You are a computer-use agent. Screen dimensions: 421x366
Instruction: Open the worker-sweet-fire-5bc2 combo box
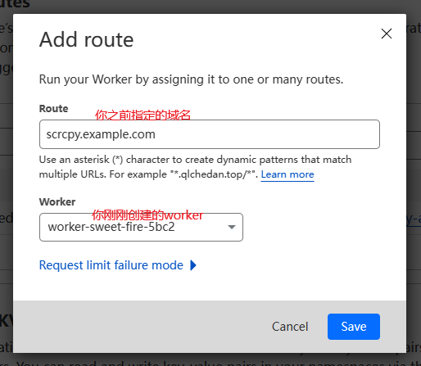tap(141, 227)
